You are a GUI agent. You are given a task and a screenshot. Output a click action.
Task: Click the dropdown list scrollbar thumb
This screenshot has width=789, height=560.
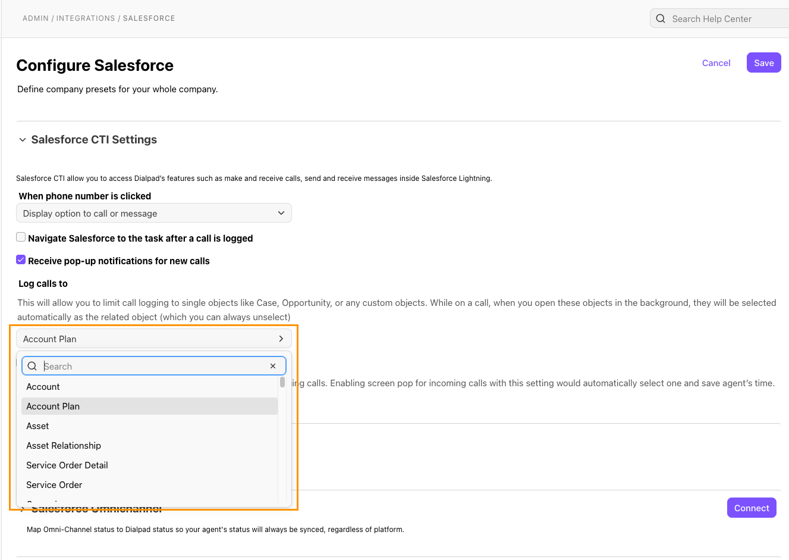click(282, 382)
